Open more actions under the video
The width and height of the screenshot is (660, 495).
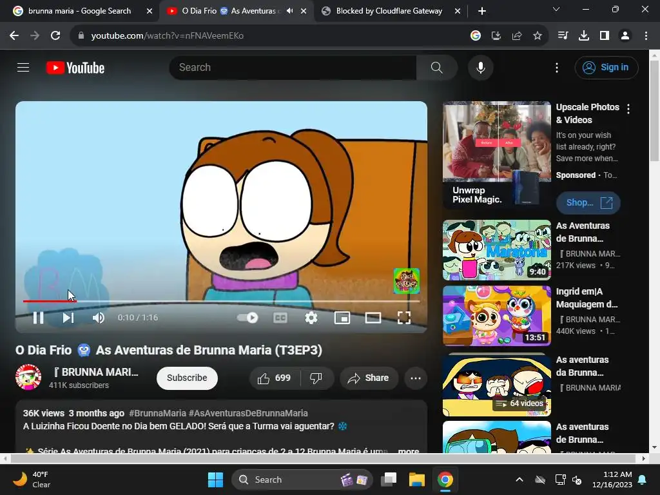pyautogui.click(x=416, y=378)
